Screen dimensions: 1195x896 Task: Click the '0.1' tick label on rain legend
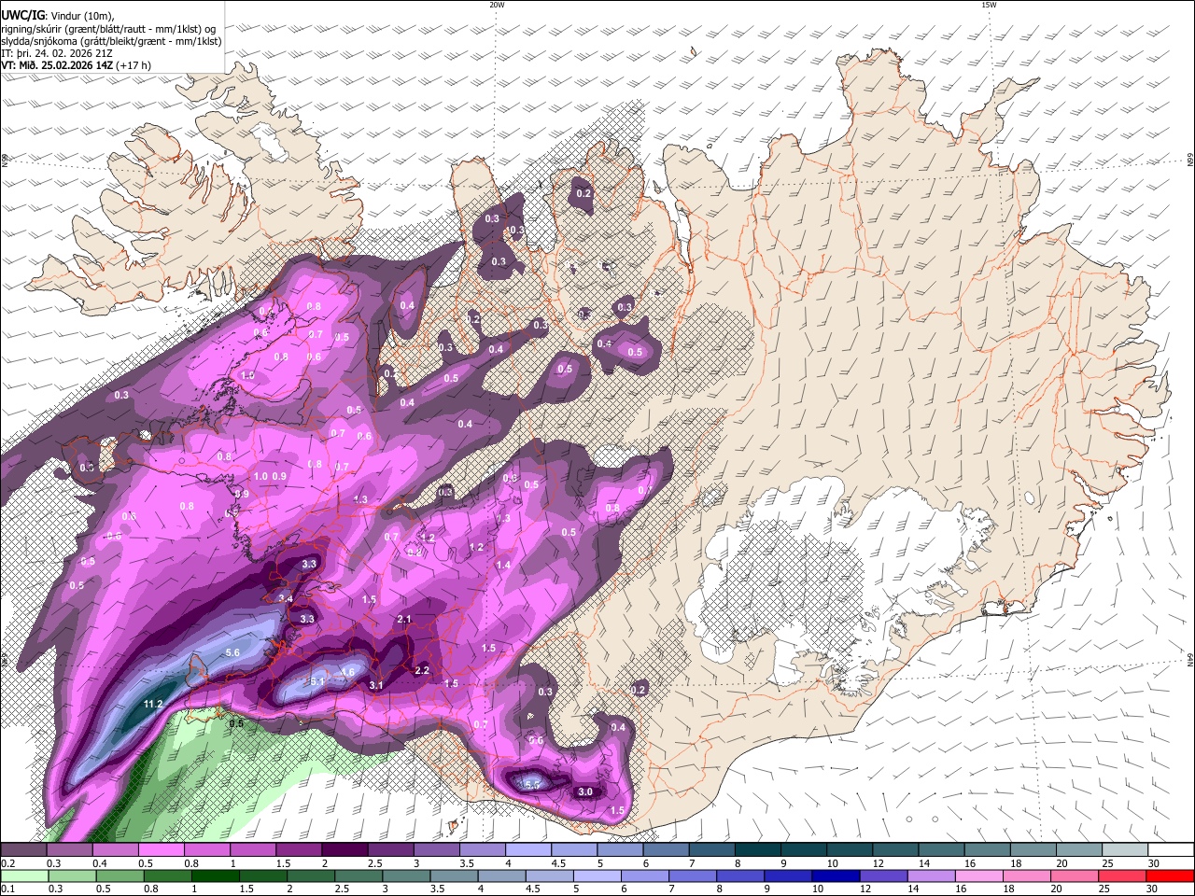tap(7, 889)
